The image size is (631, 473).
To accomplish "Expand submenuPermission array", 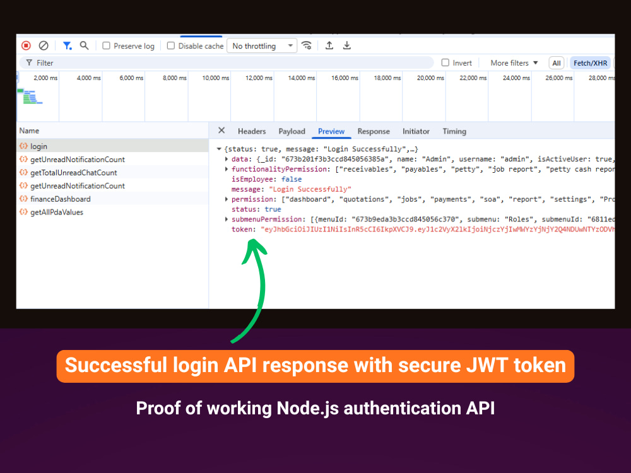I will point(227,219).
